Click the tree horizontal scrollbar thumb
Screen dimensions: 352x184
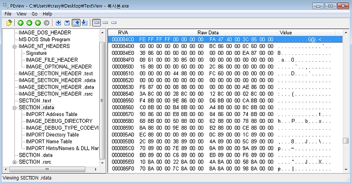tap(47, 169)
